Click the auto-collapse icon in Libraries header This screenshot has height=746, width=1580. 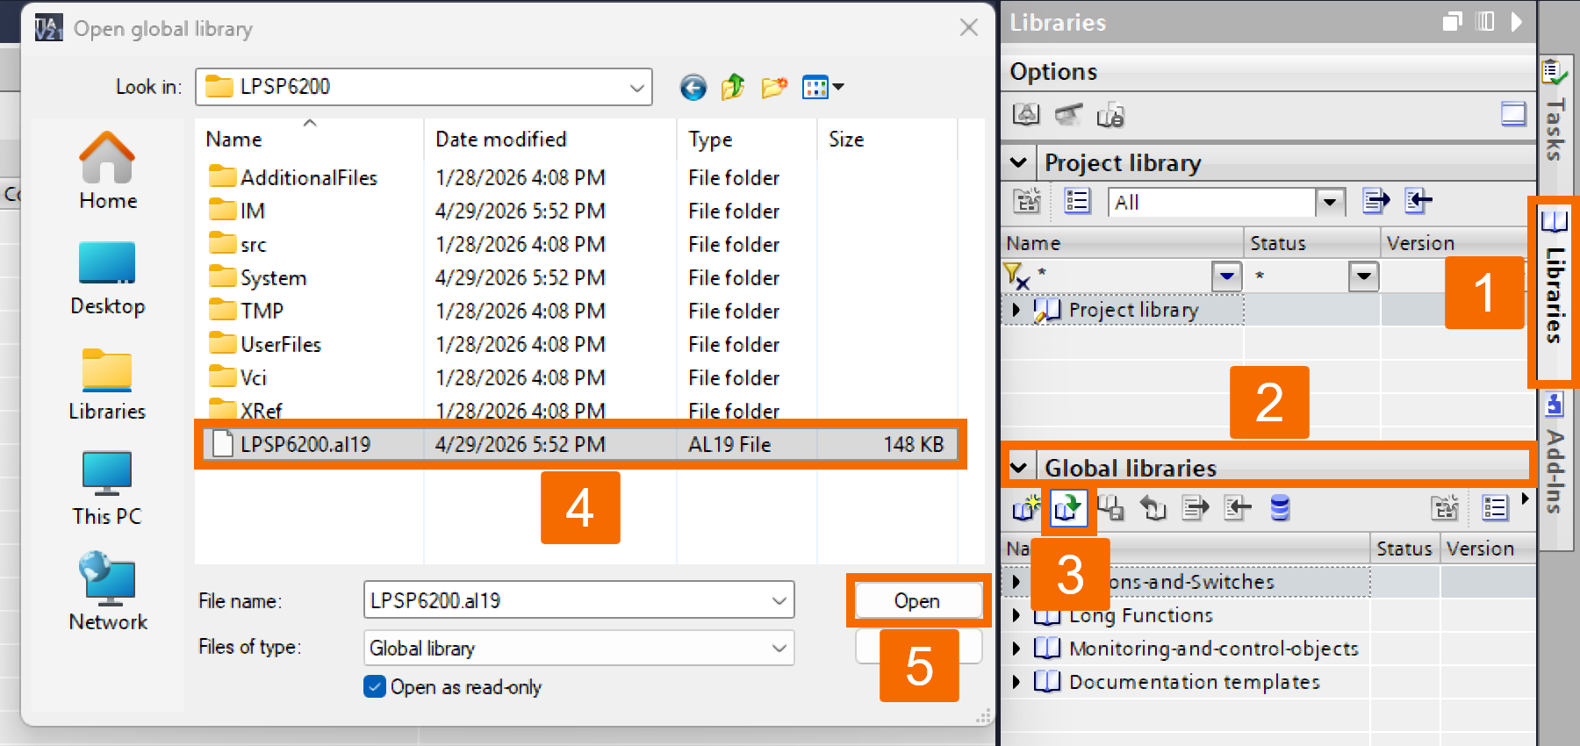point(1485,21)
